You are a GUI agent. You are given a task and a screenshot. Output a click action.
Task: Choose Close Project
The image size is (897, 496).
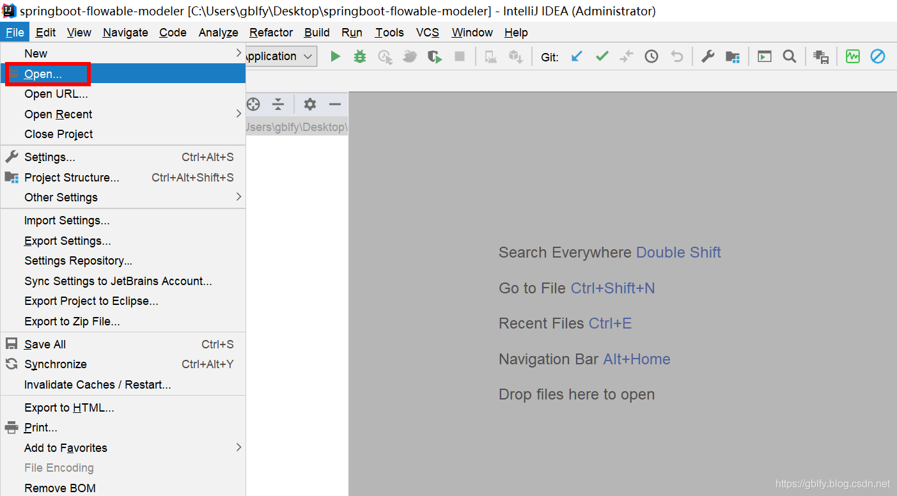123,134
